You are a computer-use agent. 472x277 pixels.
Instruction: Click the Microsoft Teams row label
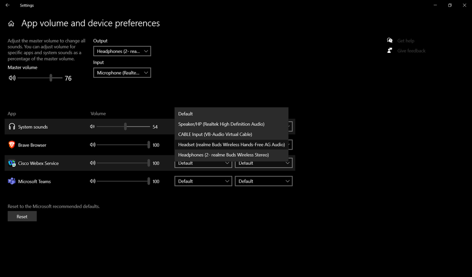35,182
